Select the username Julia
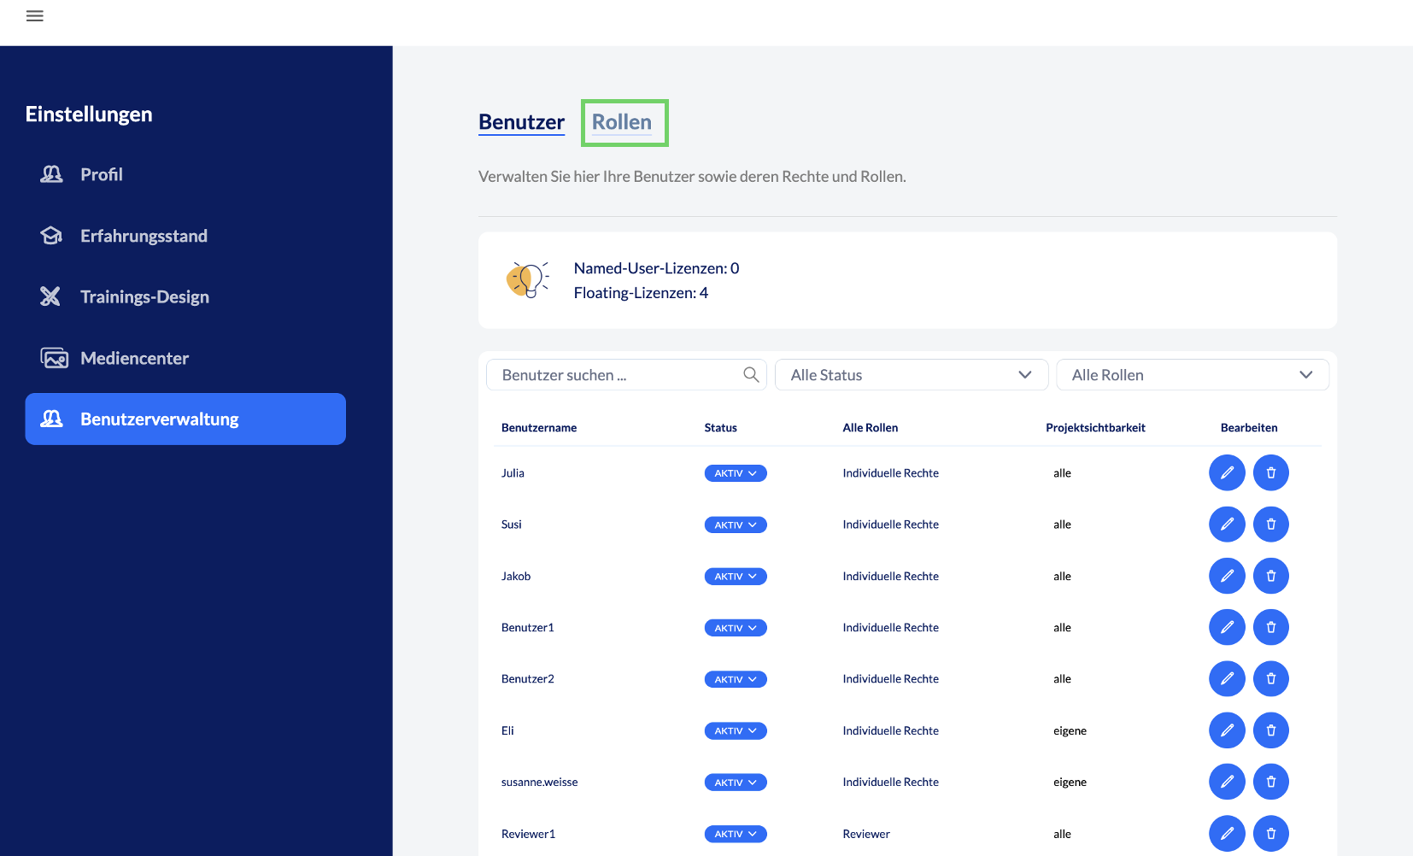The image size is (1413, 856). click(513, 473)
